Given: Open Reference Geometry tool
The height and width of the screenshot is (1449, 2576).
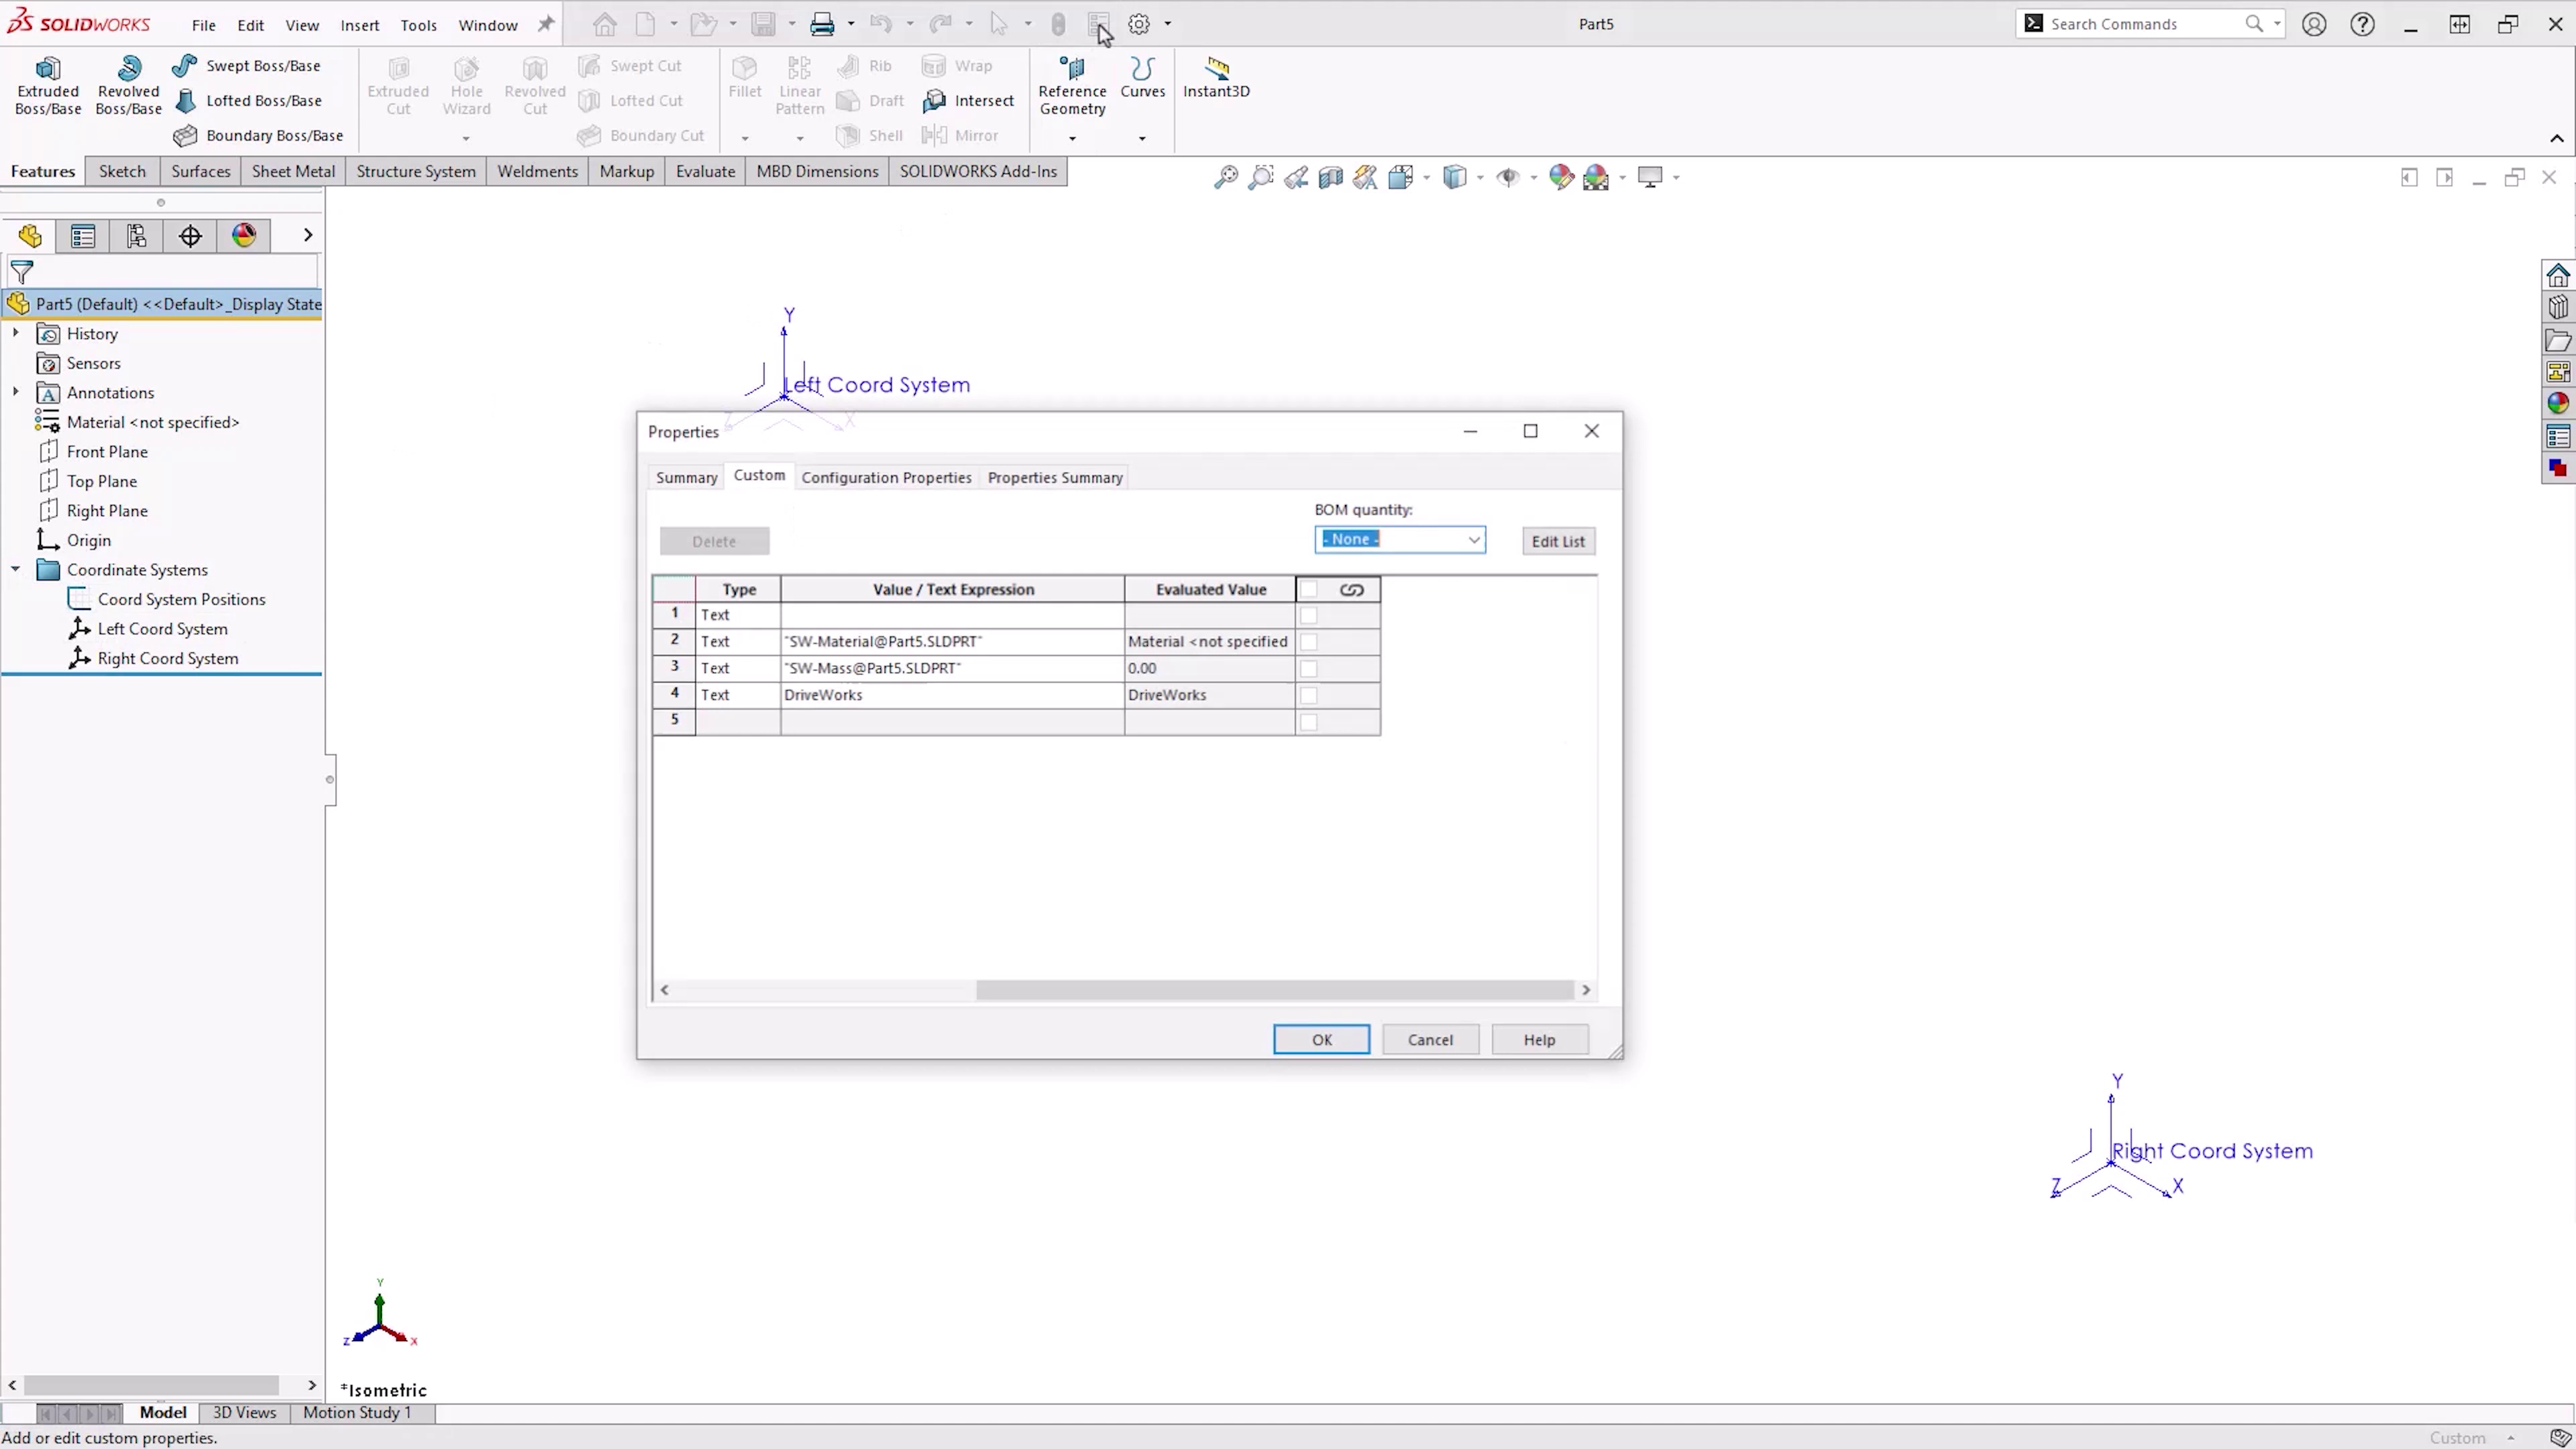Looking at the screenshot, I should coord(1072,85).
